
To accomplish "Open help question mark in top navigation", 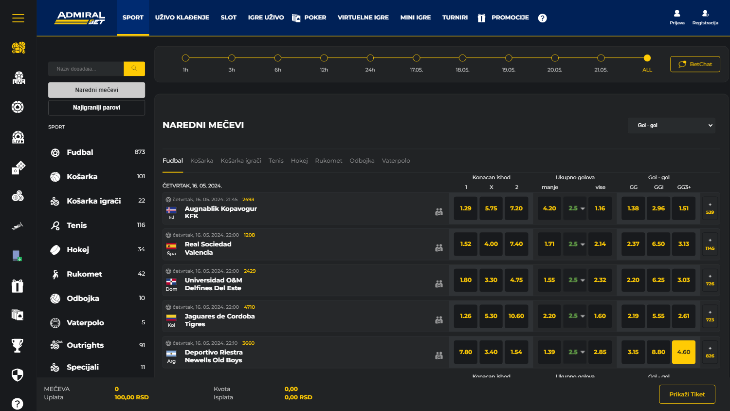I will click(543, 18).
